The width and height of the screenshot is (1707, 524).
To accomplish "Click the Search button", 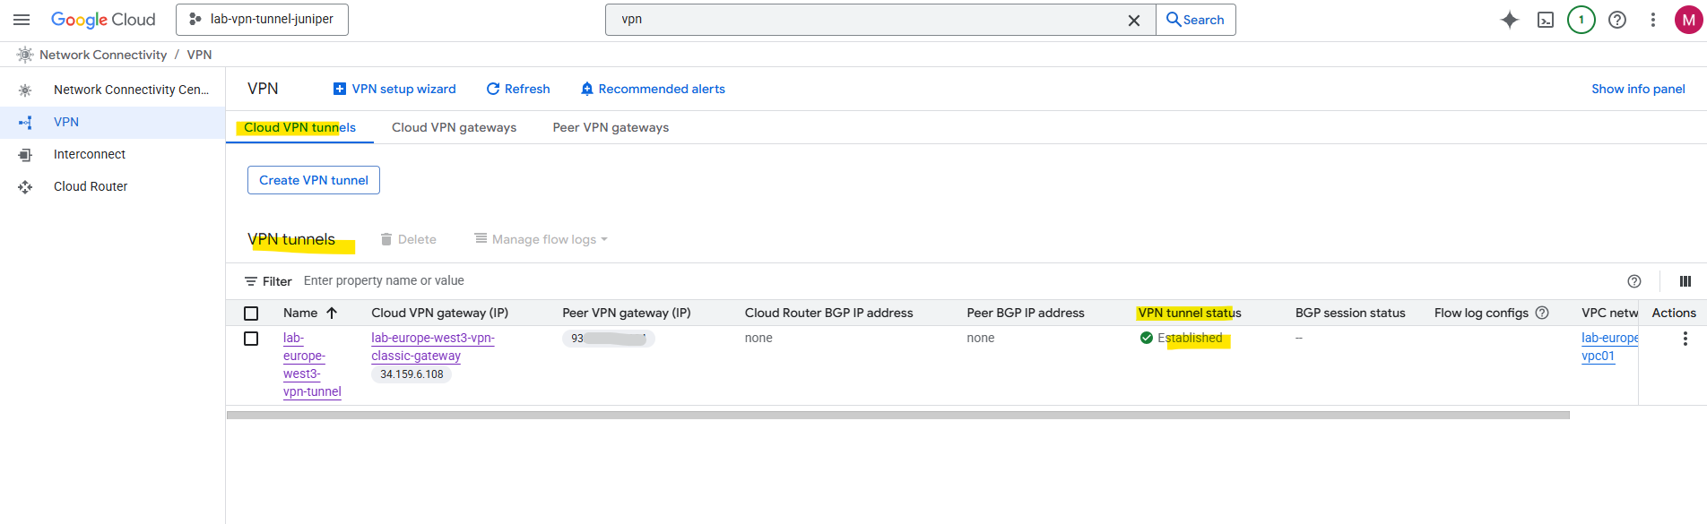I will pos(1196,20).
